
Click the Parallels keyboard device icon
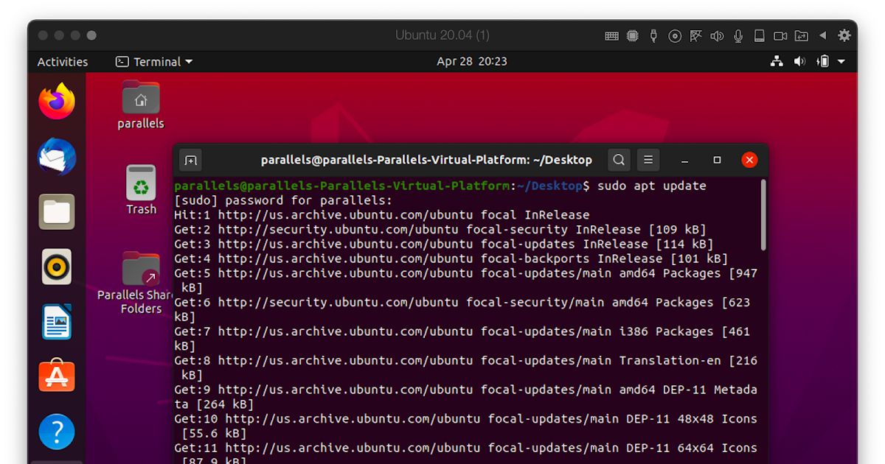coord(611,35)
